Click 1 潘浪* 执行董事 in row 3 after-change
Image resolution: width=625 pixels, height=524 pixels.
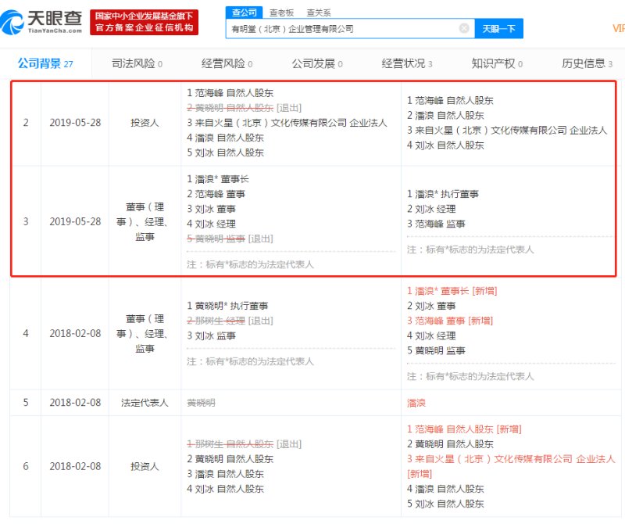click(x=443, y=194)
